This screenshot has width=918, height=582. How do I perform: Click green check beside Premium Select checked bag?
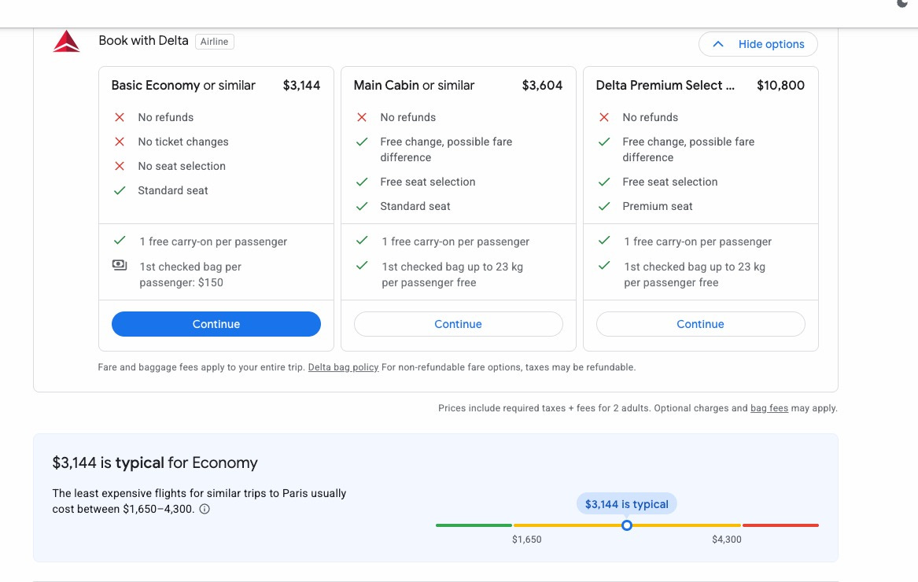coord(604,266)
